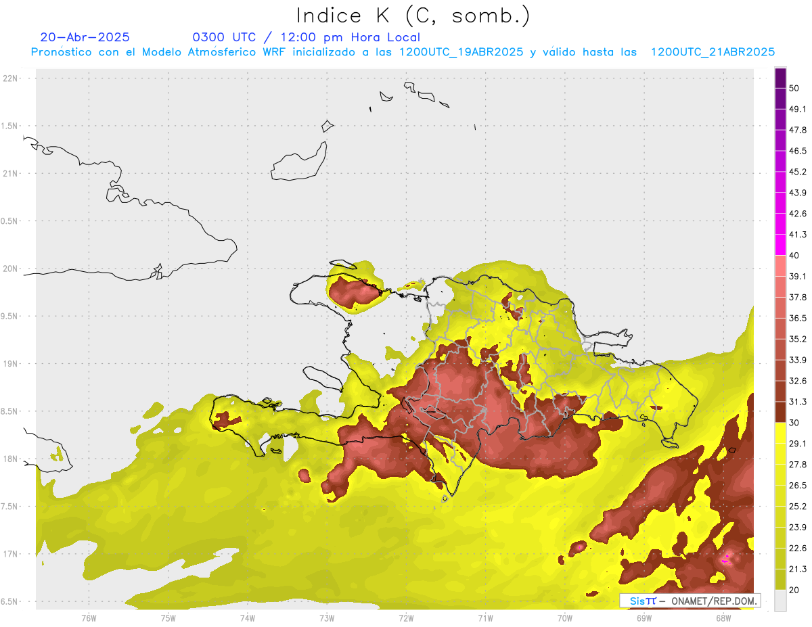Pick the bright yellow swatch between 29.1 and 30
Viewport: 812px width, 627px height.
780,434
